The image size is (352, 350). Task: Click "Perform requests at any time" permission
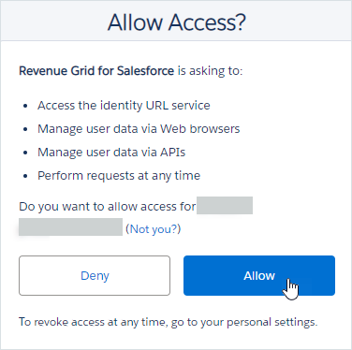pos(119,176)
